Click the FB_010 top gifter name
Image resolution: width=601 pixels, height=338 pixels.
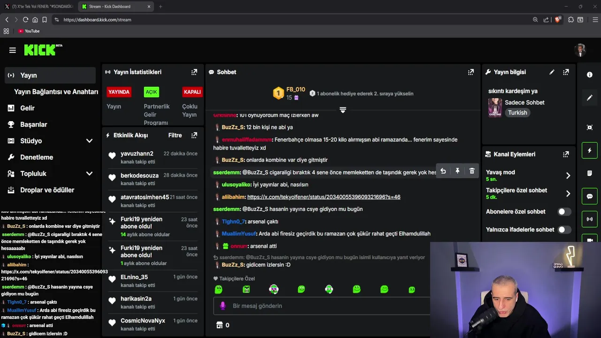pyautogui.click(x=296, y=89)
